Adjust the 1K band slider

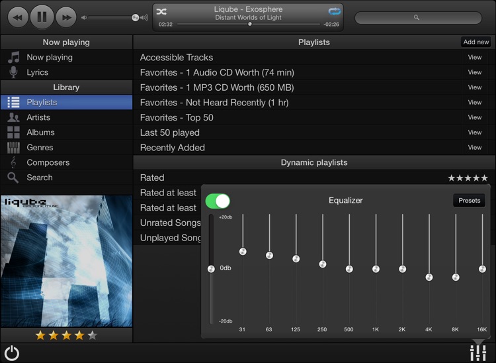[x=376, y=269]
